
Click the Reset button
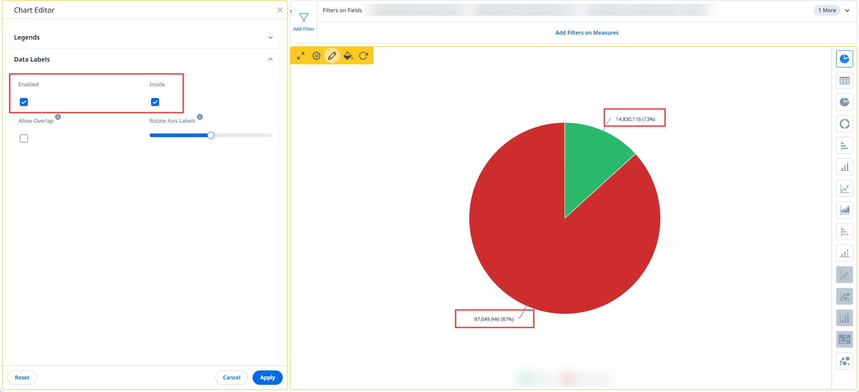pos(22,378)
